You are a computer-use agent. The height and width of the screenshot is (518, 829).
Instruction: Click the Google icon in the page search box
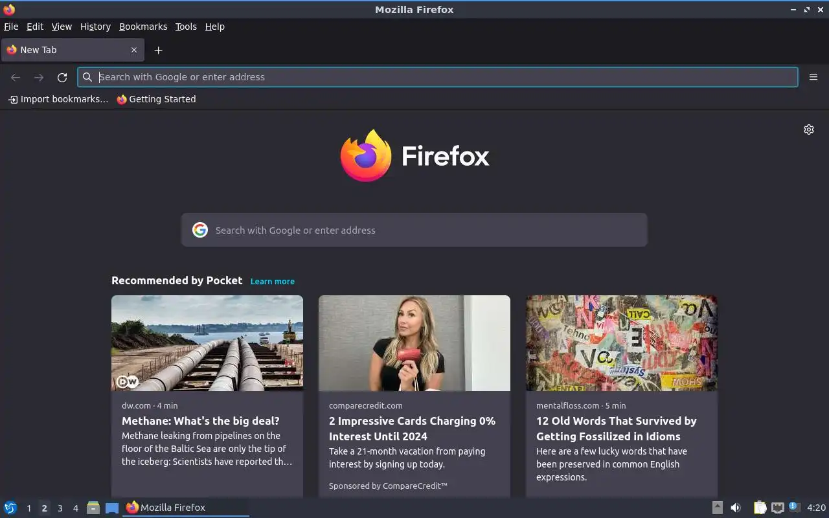pos(200,230)
